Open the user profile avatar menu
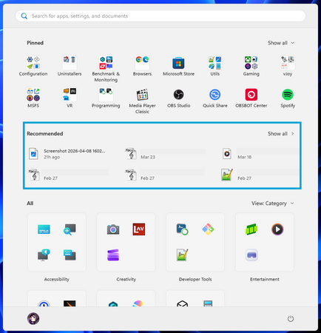This screenshot has height=333, width=321. (33, 318)
